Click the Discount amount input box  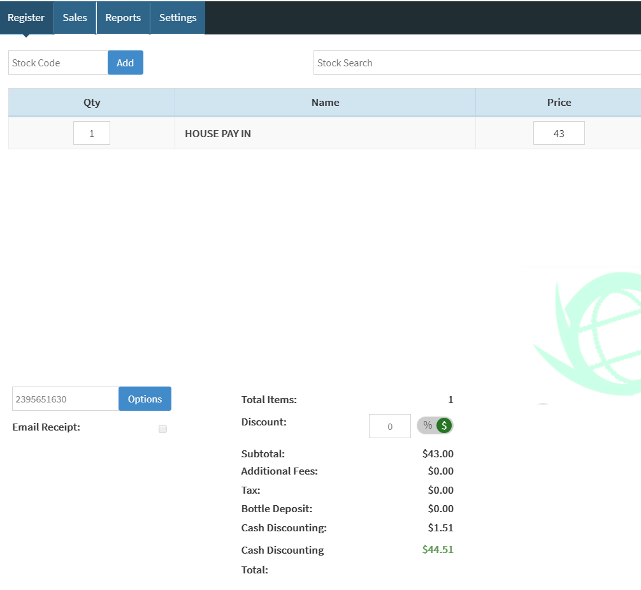point(389,425)
